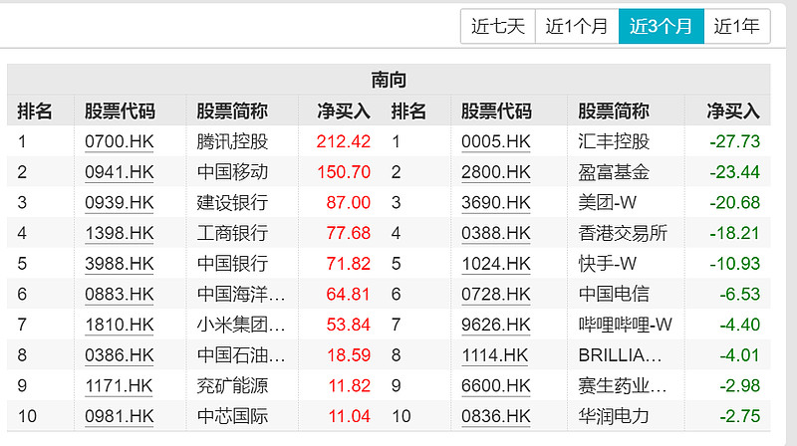Click net buy value 64.81

pos(348,294)
